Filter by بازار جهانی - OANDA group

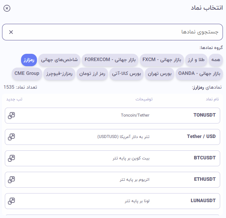(x=199, y=74)
